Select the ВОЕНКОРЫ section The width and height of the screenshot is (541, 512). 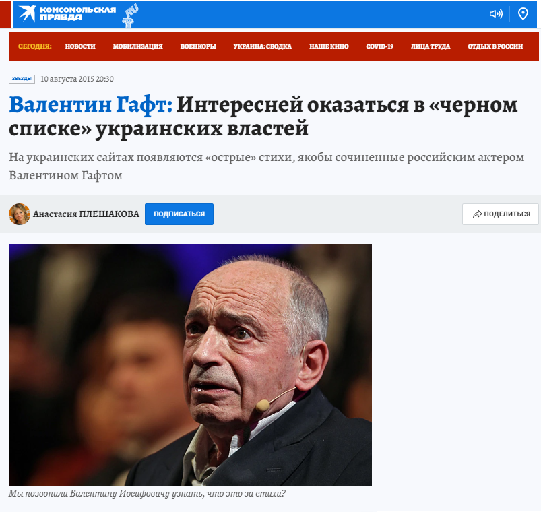[198, 46]
